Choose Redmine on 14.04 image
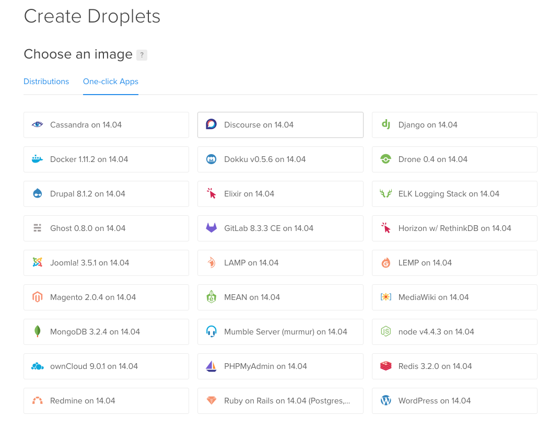This screenshot has height=428, width=549. pyautogui.click(x=106, y=401)
